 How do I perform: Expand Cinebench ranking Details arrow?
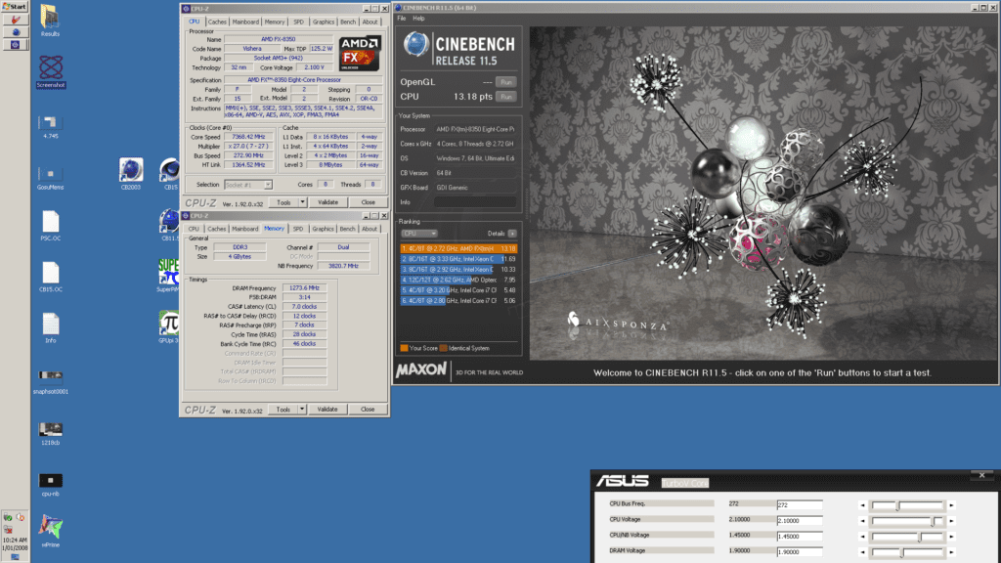(512, 234)
